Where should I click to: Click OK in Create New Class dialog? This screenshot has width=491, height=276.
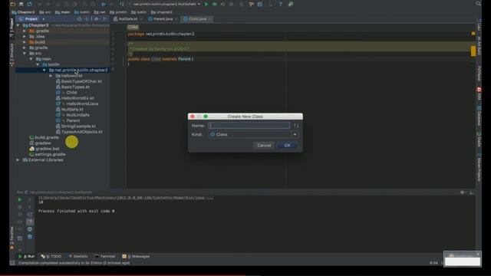click(x=287, y=145)
